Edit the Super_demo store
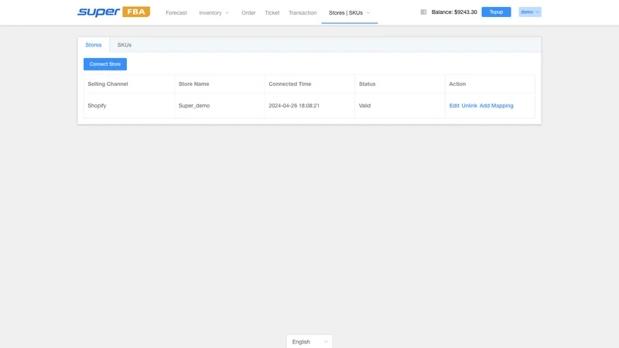 [454, 106]
